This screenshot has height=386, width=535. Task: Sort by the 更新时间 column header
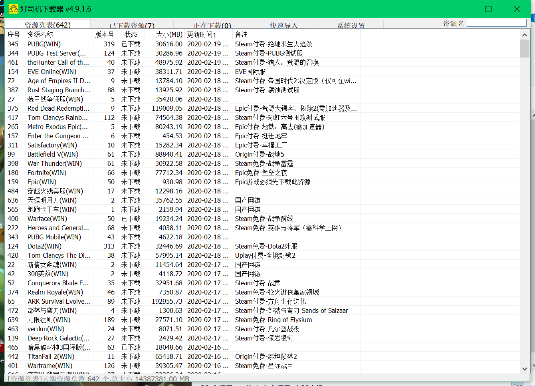pyautogui.click(x=209, y=34)
